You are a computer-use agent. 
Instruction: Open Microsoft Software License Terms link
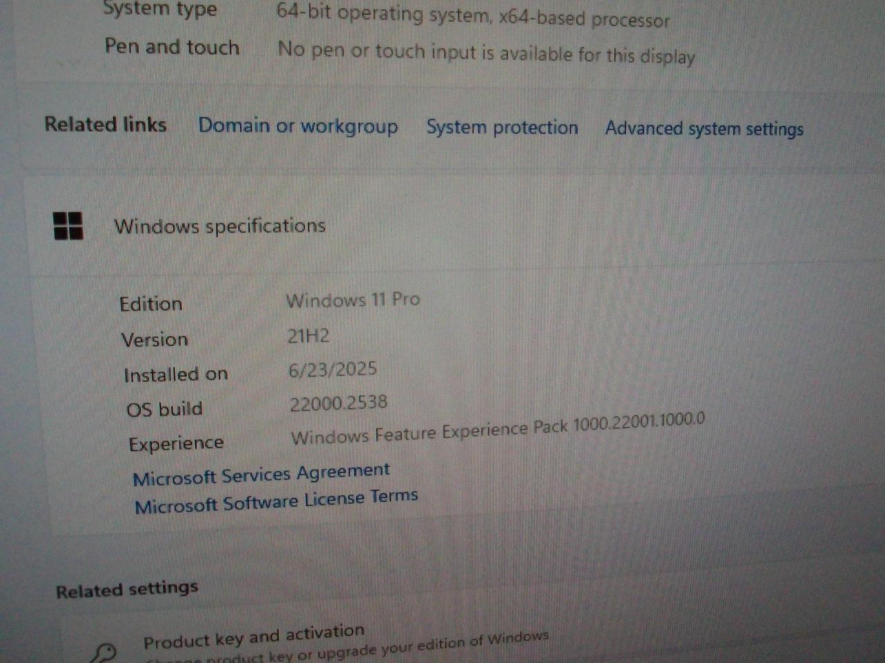click(277, 501)
